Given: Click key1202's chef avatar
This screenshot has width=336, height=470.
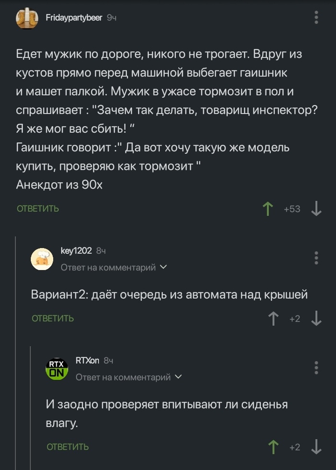Looking at the screenshot, I should [x=42, y=259].
